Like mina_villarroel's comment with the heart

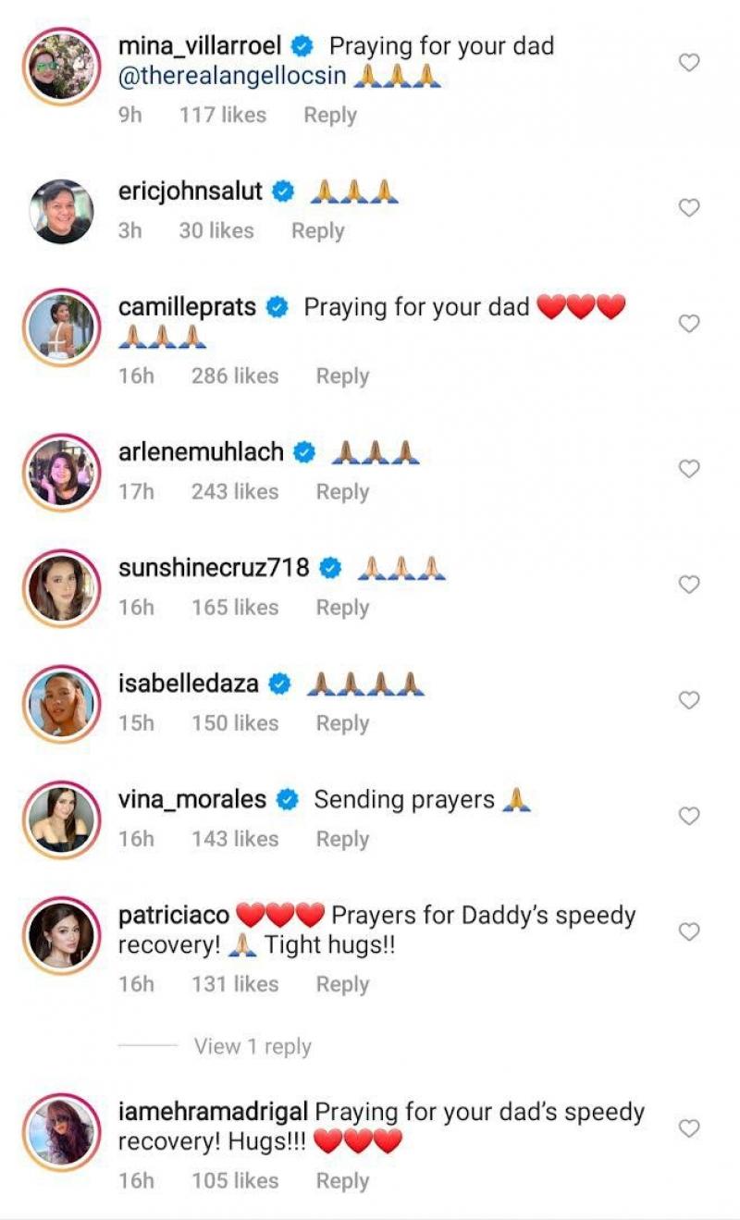pyautogui.click(x=689, y=63)
